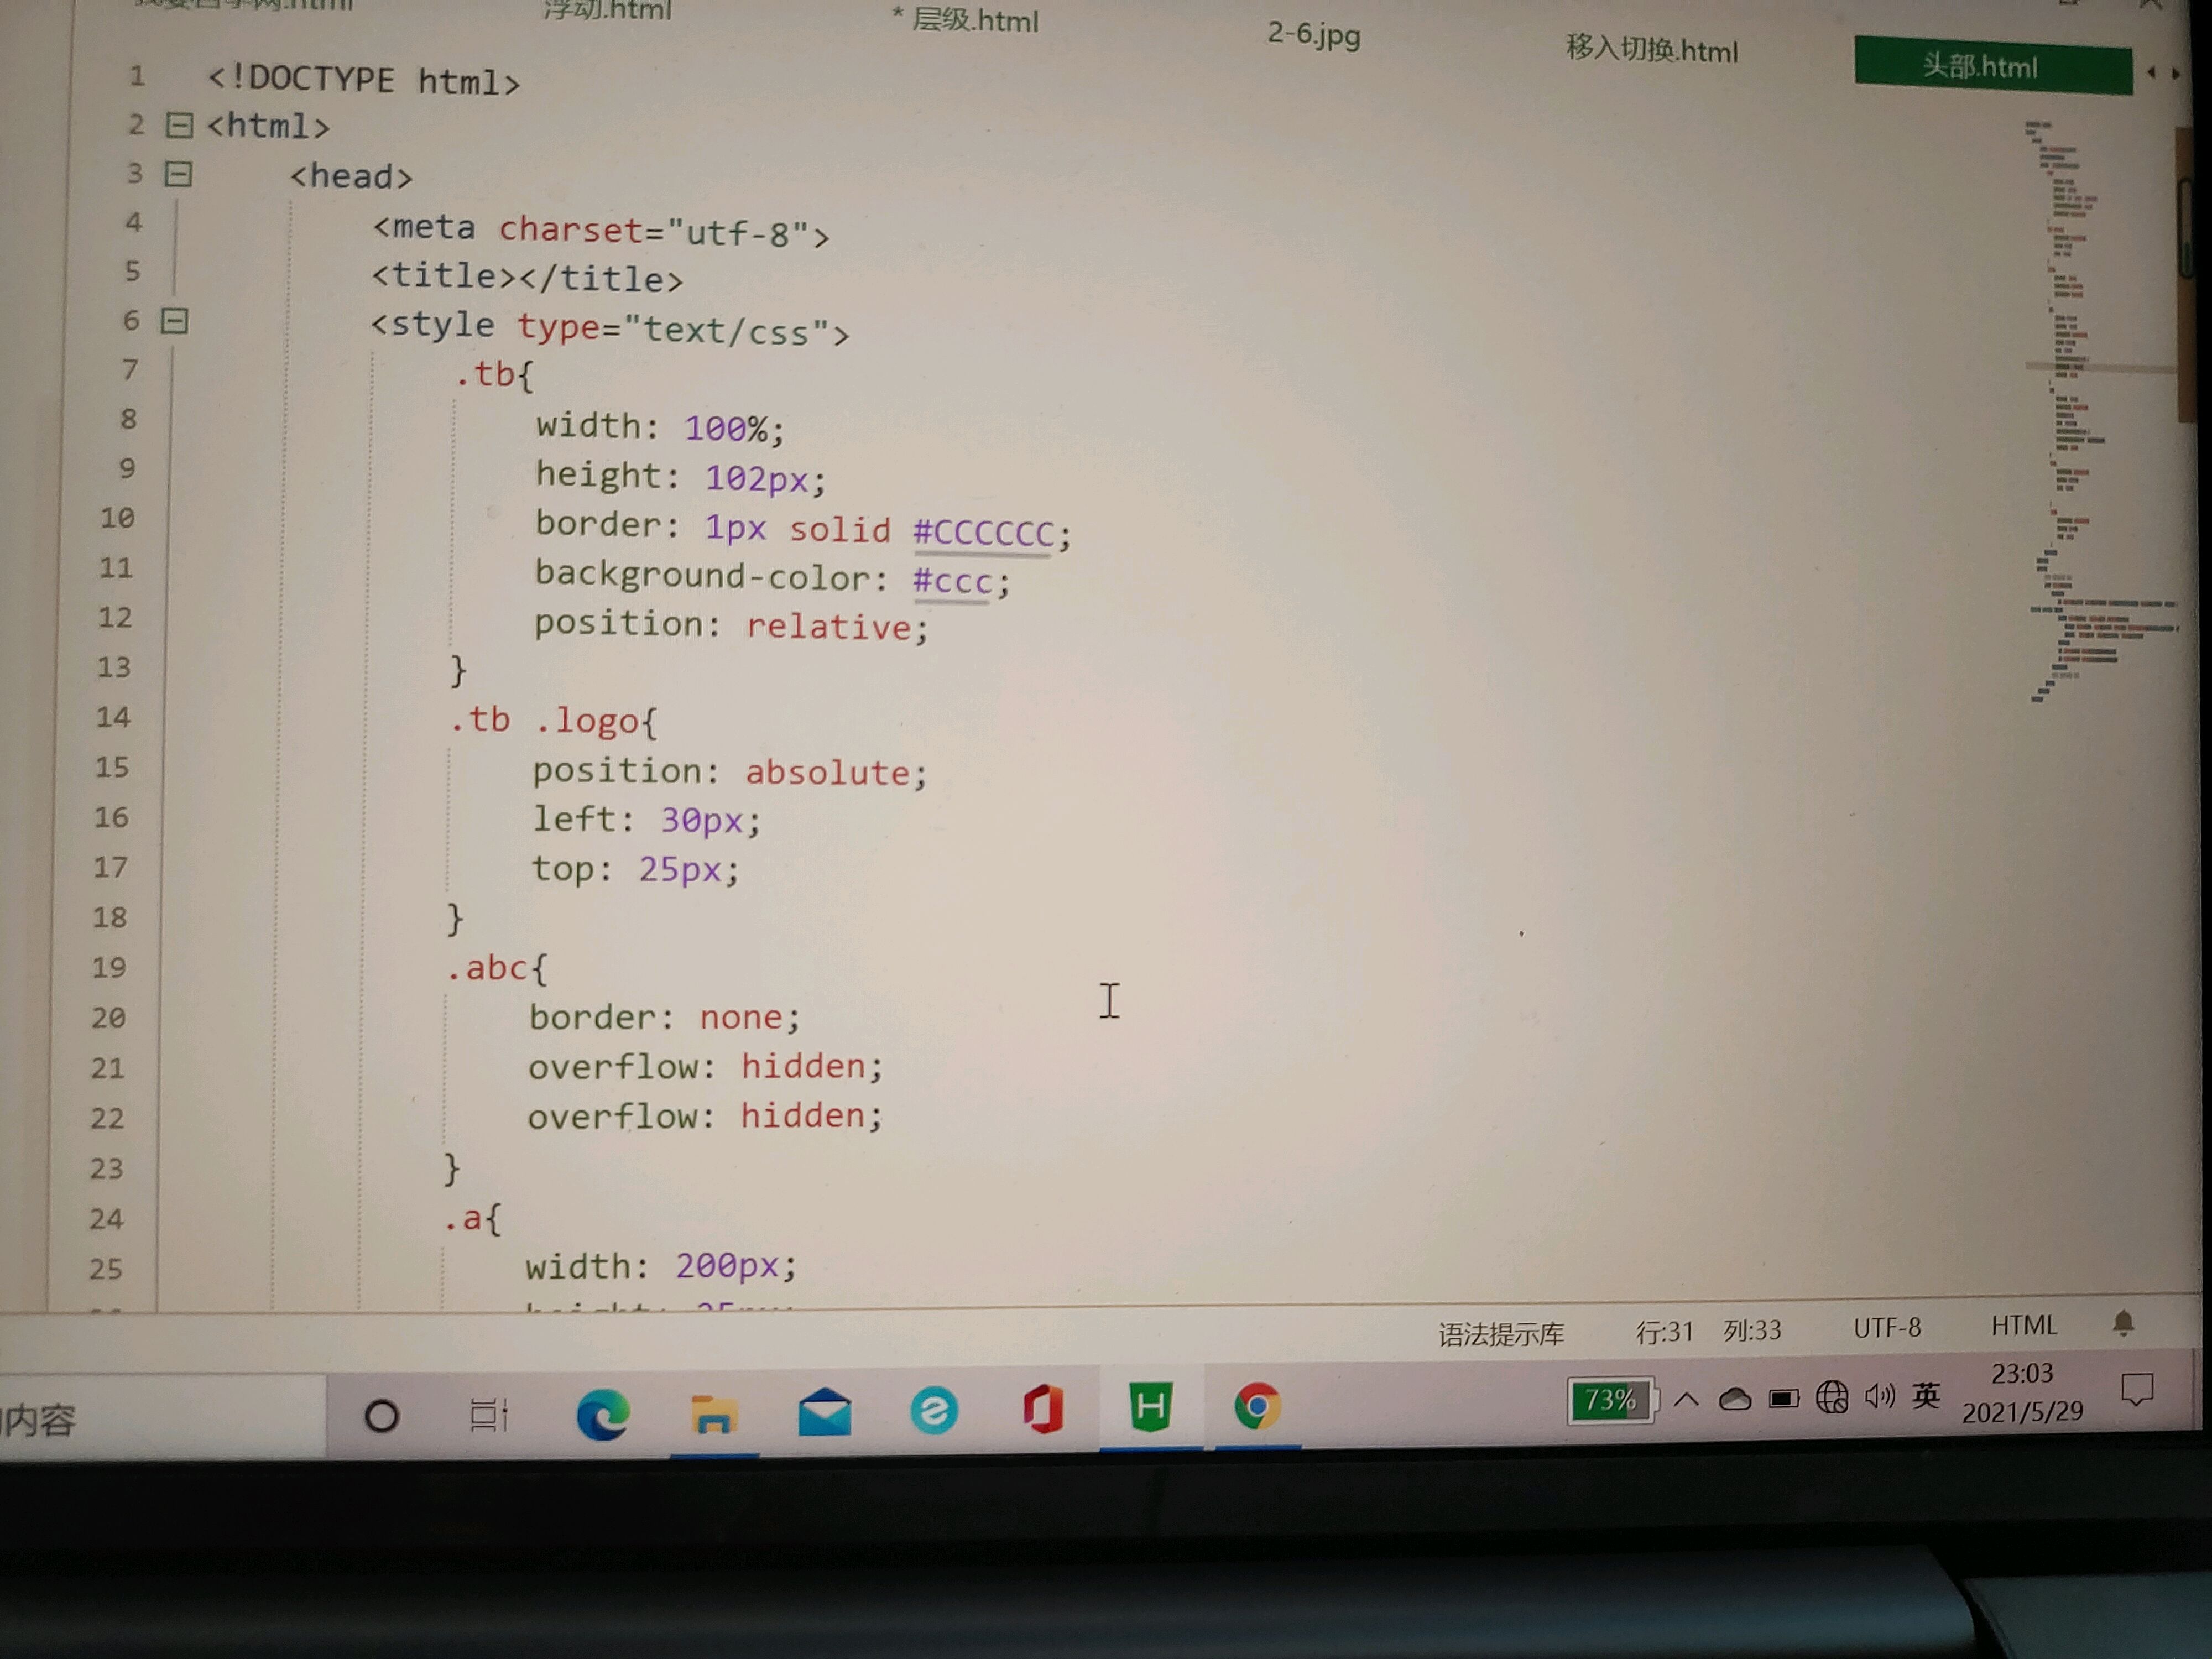Click the Cortana circle icon
Screen dimensions: 2212x1659
point(381,1416)
